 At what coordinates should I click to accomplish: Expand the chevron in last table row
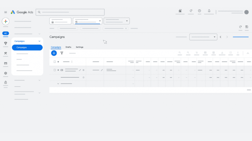58,84
